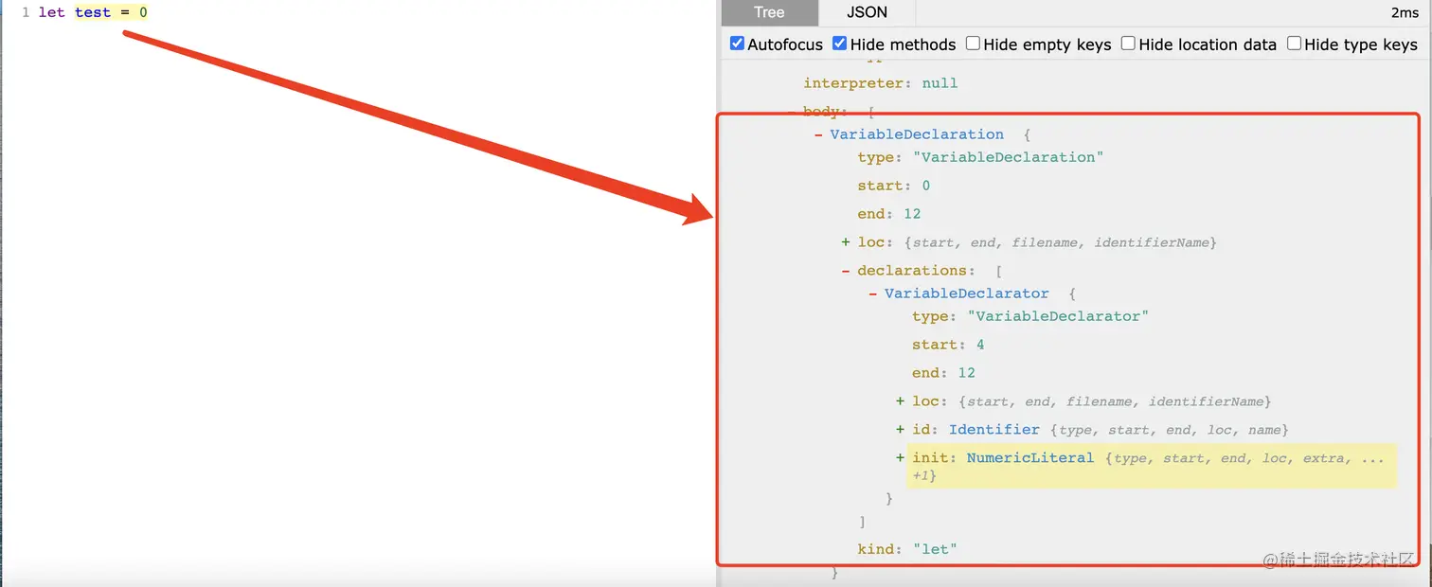The width and height of the screenshot is (1432, 587).
Task: Uncheck the Hide methods checkbox
Action: point(839,44)
